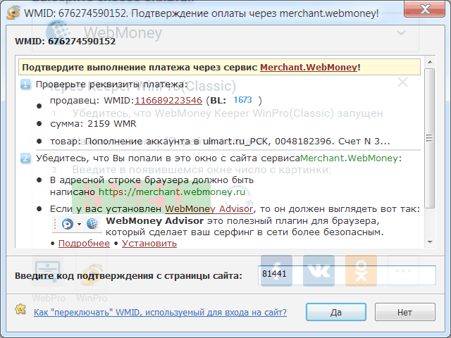The width and height of the screenshot is (451, 338).
Task: Open the WebMoney Advisor link
Action: click(x=199, y=209)
